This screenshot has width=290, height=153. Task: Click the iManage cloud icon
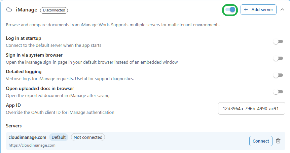pos(9,10)
